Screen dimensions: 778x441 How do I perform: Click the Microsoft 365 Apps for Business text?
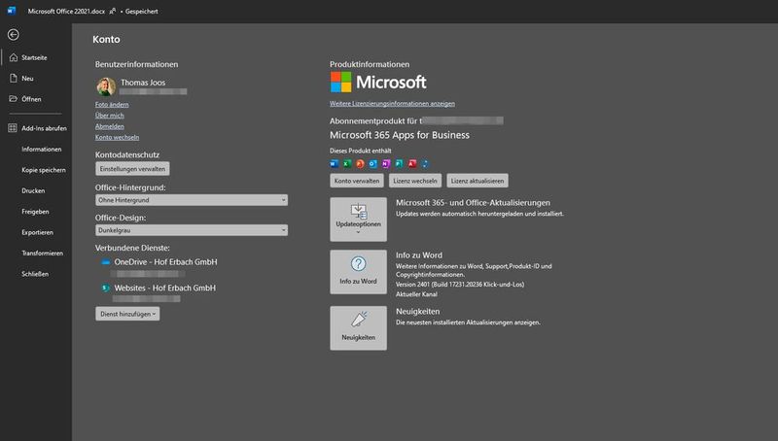click(400, 135)
